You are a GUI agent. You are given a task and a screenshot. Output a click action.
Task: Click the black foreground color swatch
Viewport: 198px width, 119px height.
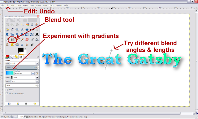coord(21,49)
